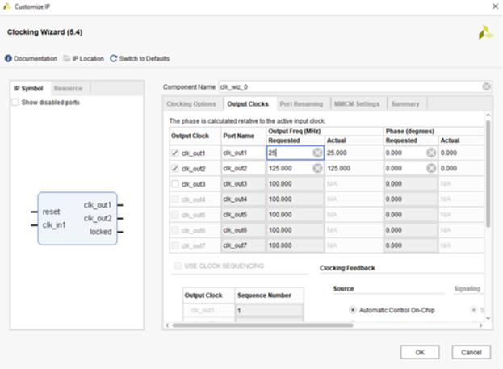The height and width of the screenshot is (369, 503).
Task: Enable the clk_out3 output clock
Action: 175,184
